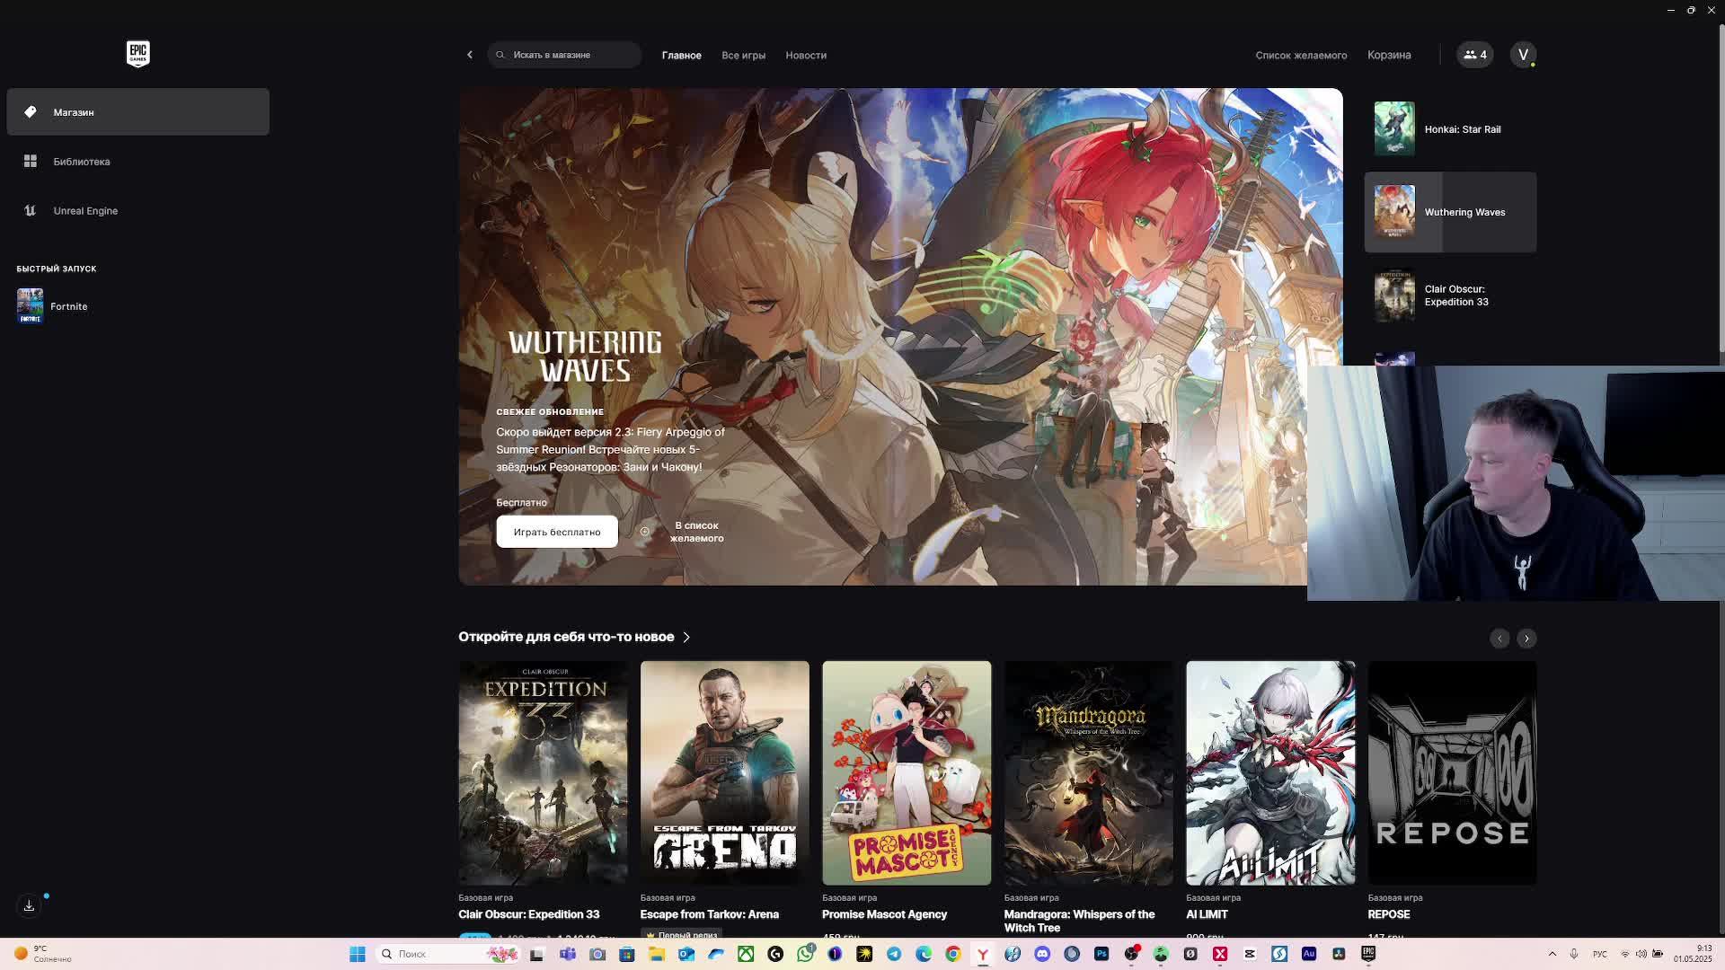
Task: Switch to the Все игры tab
Action: tap(743, 56)
